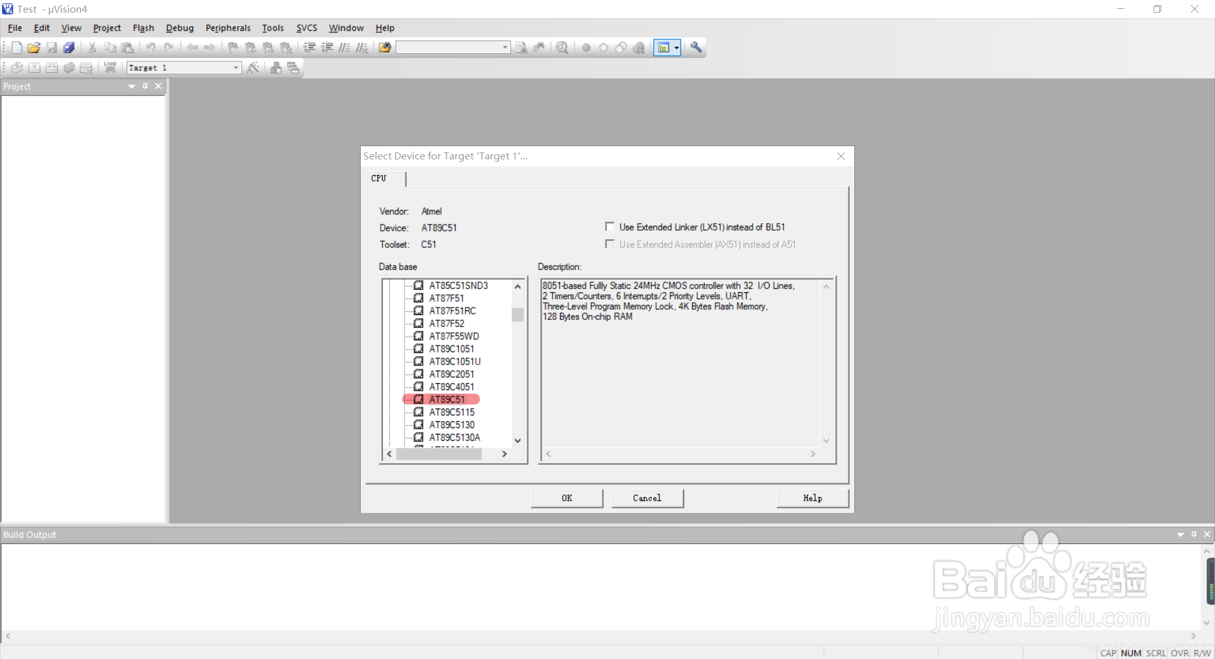Screen dimensions: 1215x659
Task: Open the Debug menu
Action: pos(180,28)
